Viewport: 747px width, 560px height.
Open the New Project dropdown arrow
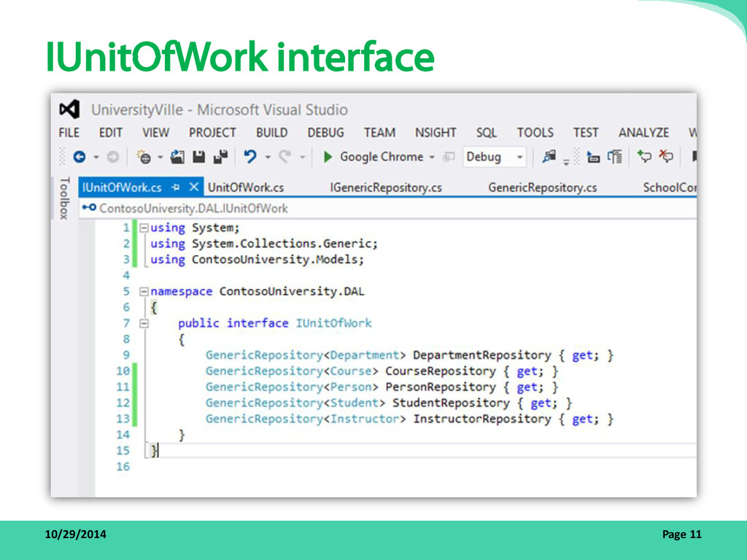[x=160, y=157]
